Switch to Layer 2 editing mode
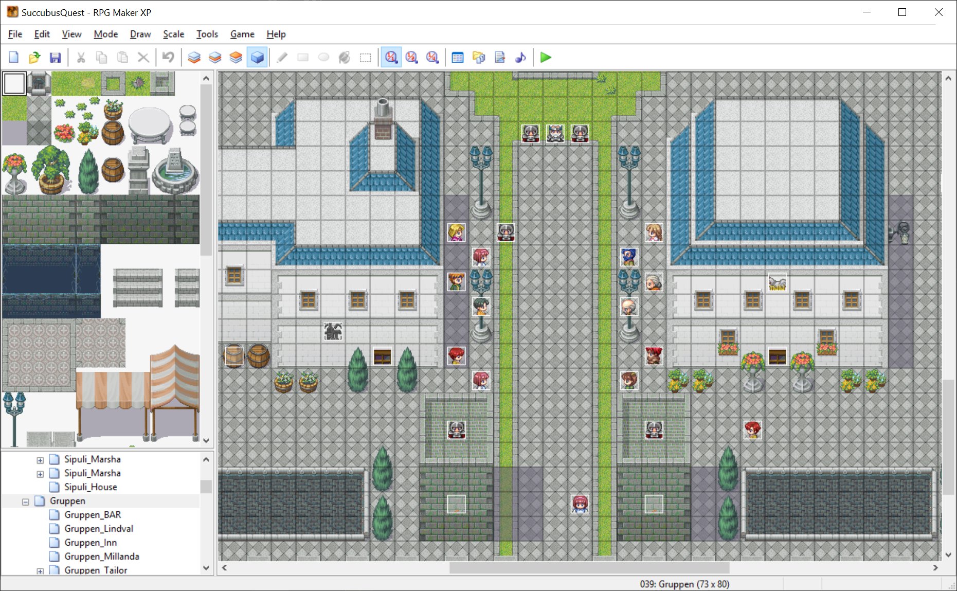The width and height of the screenshot is (957, 591). click(x=215, y=57)
